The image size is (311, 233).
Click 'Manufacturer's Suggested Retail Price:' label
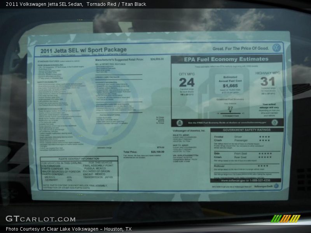[x=119, y=60]
